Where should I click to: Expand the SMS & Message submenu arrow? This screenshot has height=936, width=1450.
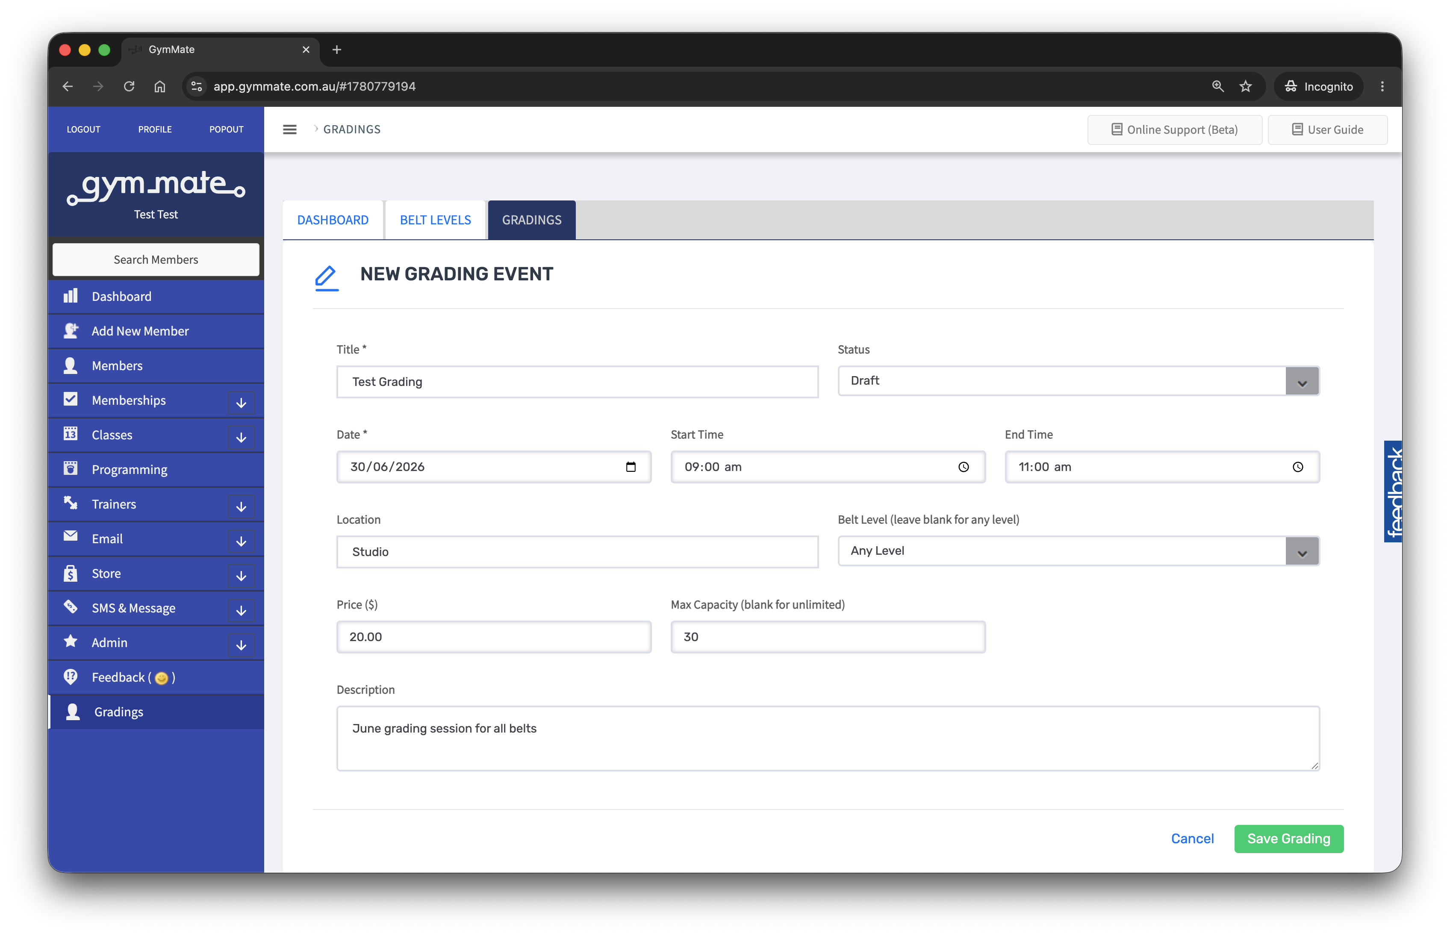point(241,610)
